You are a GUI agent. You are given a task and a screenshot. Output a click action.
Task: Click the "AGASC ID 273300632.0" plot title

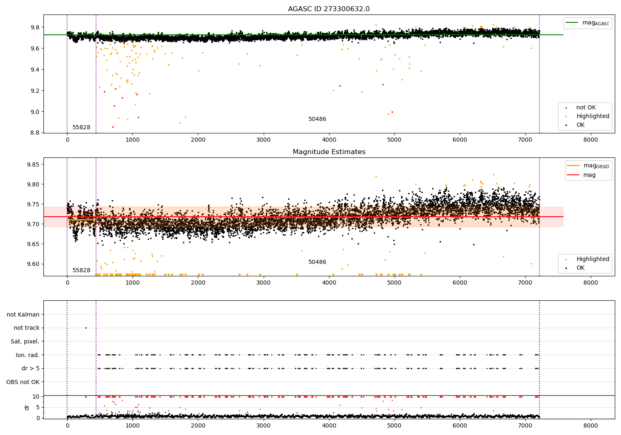329,9
